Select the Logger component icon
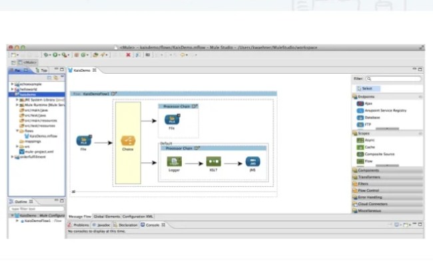 [175, 162]
